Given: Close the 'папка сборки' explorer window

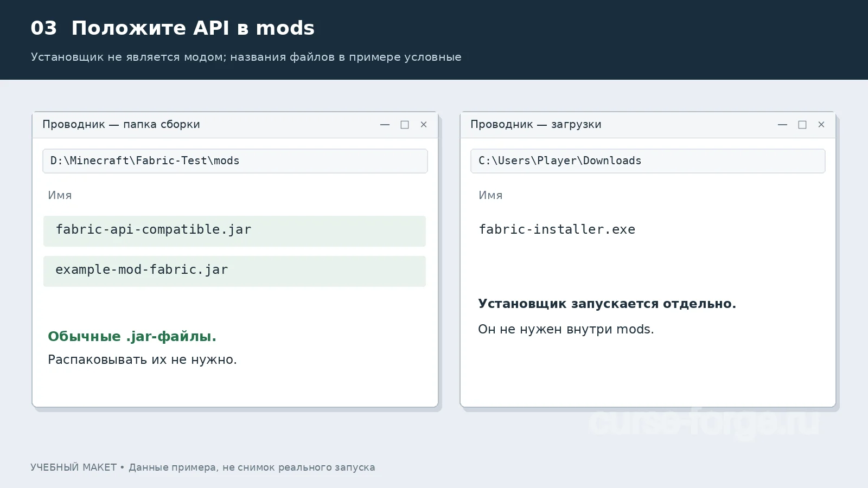Looking at the screenshot, I should click(424, 125).
